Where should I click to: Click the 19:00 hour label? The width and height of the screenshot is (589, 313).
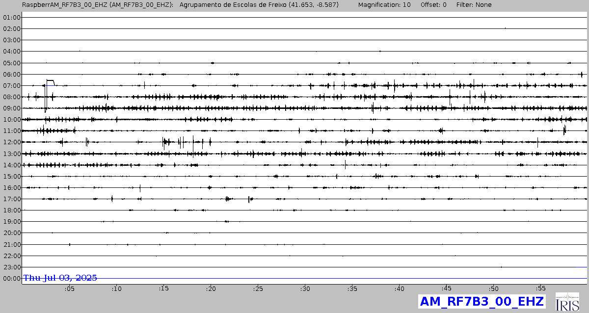(12, 221)
